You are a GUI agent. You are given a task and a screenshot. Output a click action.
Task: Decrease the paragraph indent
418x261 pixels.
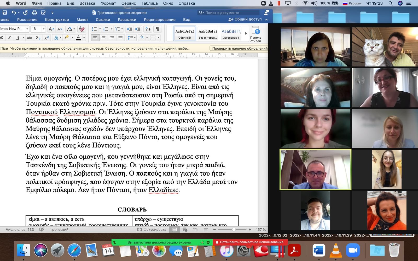point(129,29)
